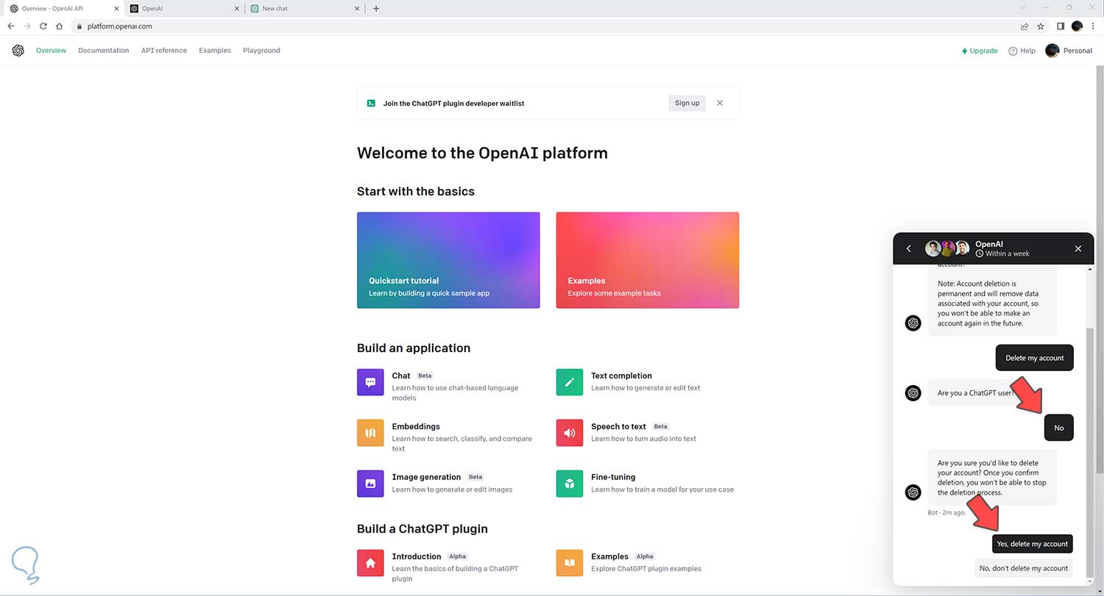Reload the current page
The width and height of the screenshot is (1104, 596).
coord(43,26)
